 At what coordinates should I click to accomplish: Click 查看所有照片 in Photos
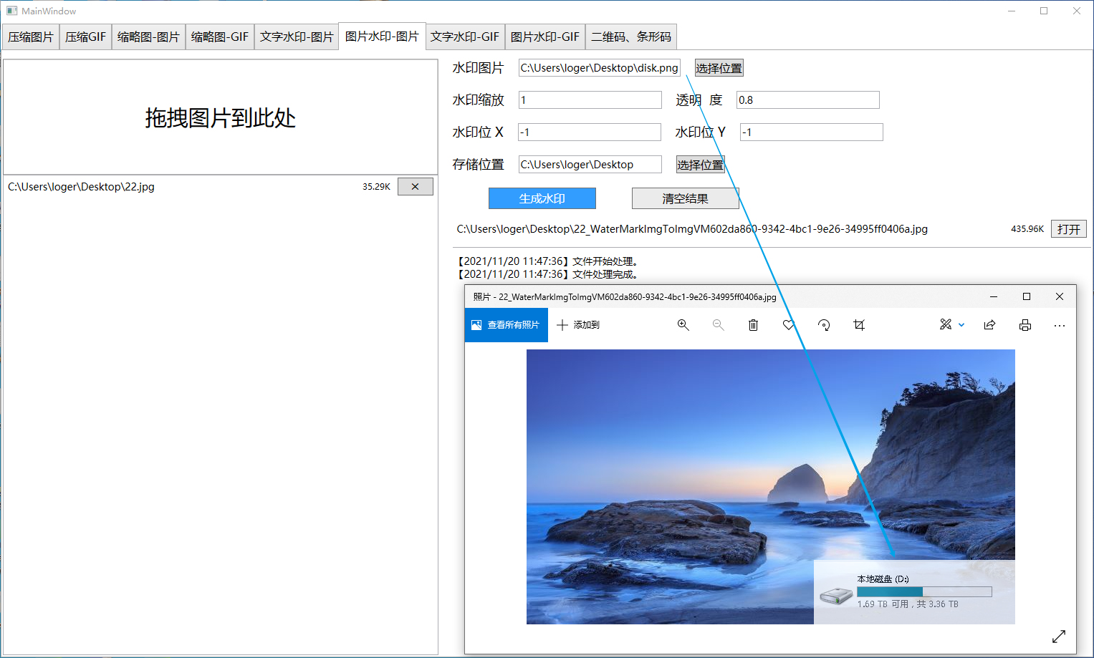pyautogui.click(x=507, y=325)
